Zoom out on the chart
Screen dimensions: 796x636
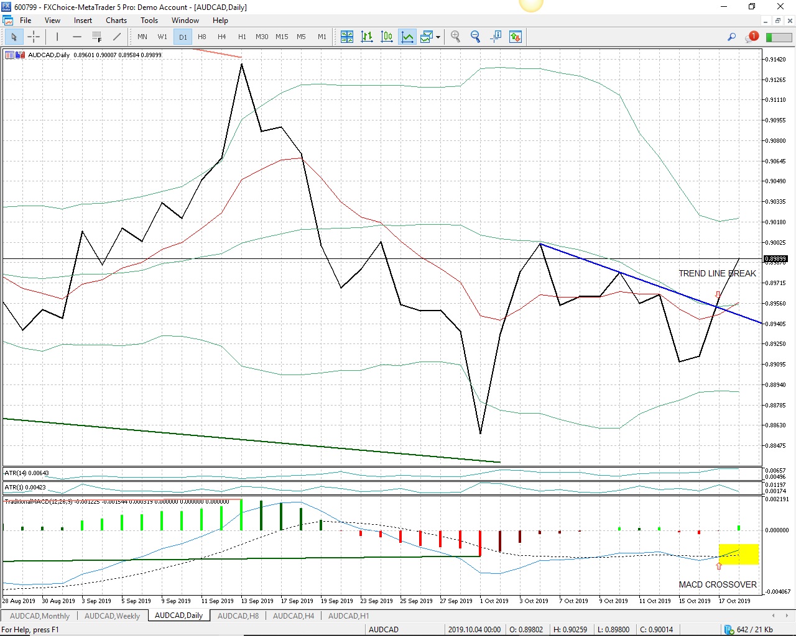(x=476, y=37)
